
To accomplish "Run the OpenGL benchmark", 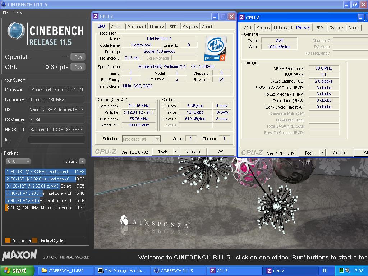I will (78, 57).
